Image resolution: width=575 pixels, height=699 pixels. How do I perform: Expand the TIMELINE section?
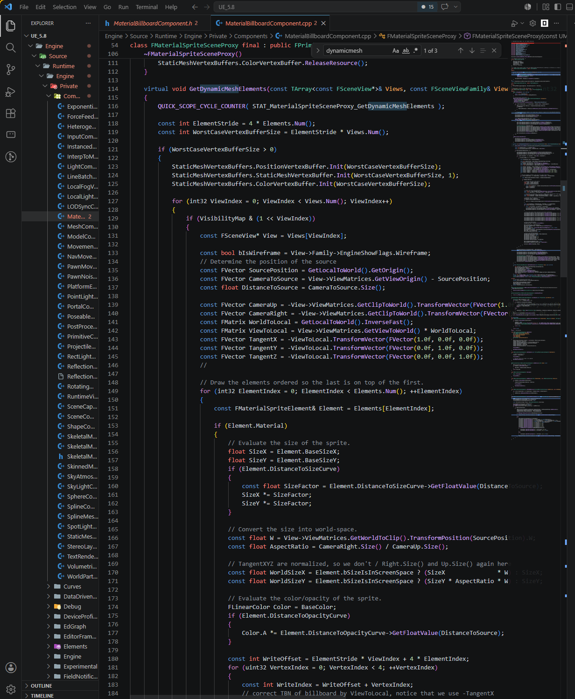(x=61, y=695)
